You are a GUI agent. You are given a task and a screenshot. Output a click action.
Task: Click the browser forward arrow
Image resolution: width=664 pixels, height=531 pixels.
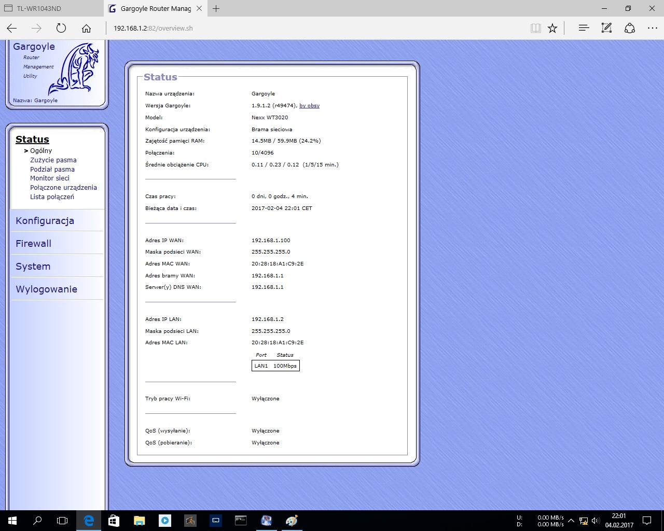click(36, 28)
